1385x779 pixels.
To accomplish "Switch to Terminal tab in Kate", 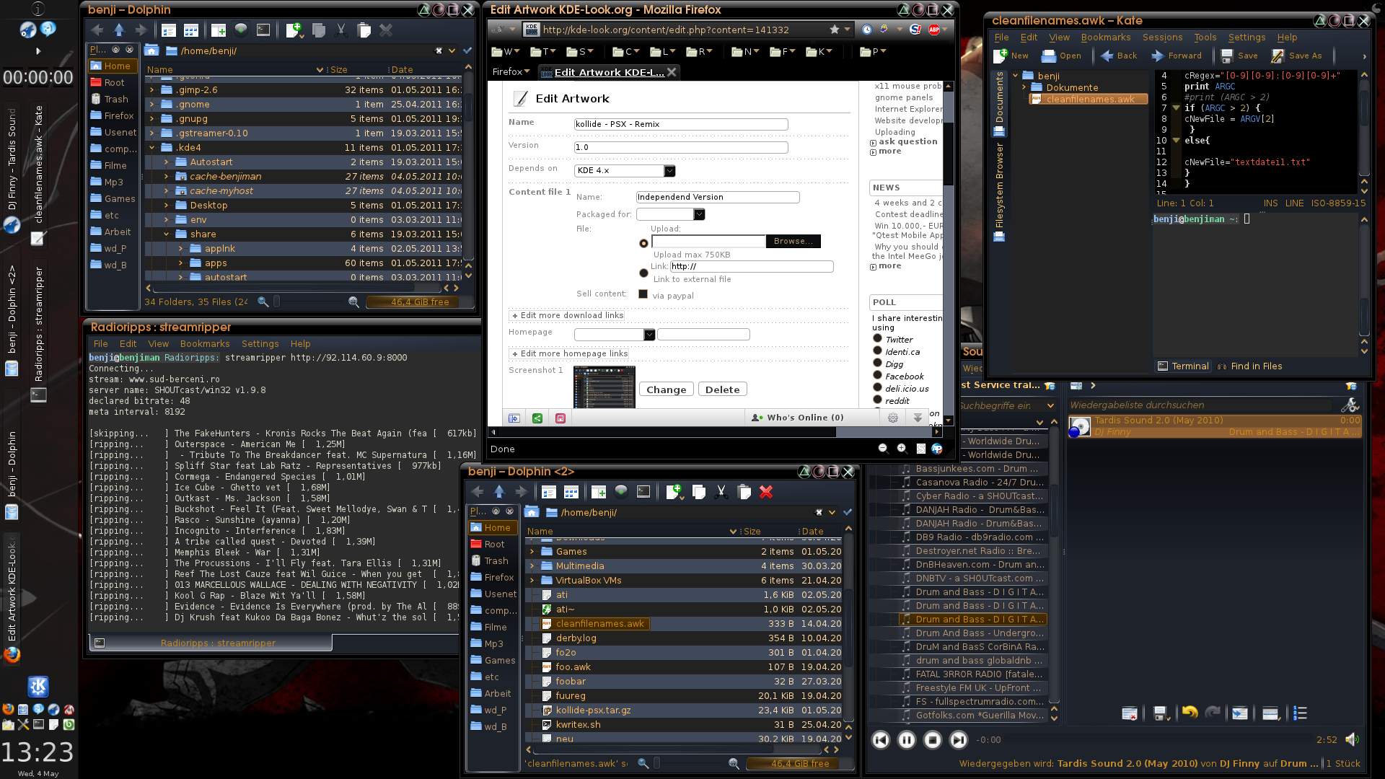I will (x=1183, y=366).
